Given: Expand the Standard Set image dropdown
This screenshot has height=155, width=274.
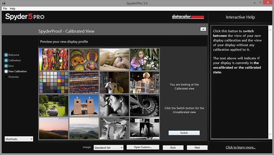Looking at the screenshot, I should coord(108,147).
